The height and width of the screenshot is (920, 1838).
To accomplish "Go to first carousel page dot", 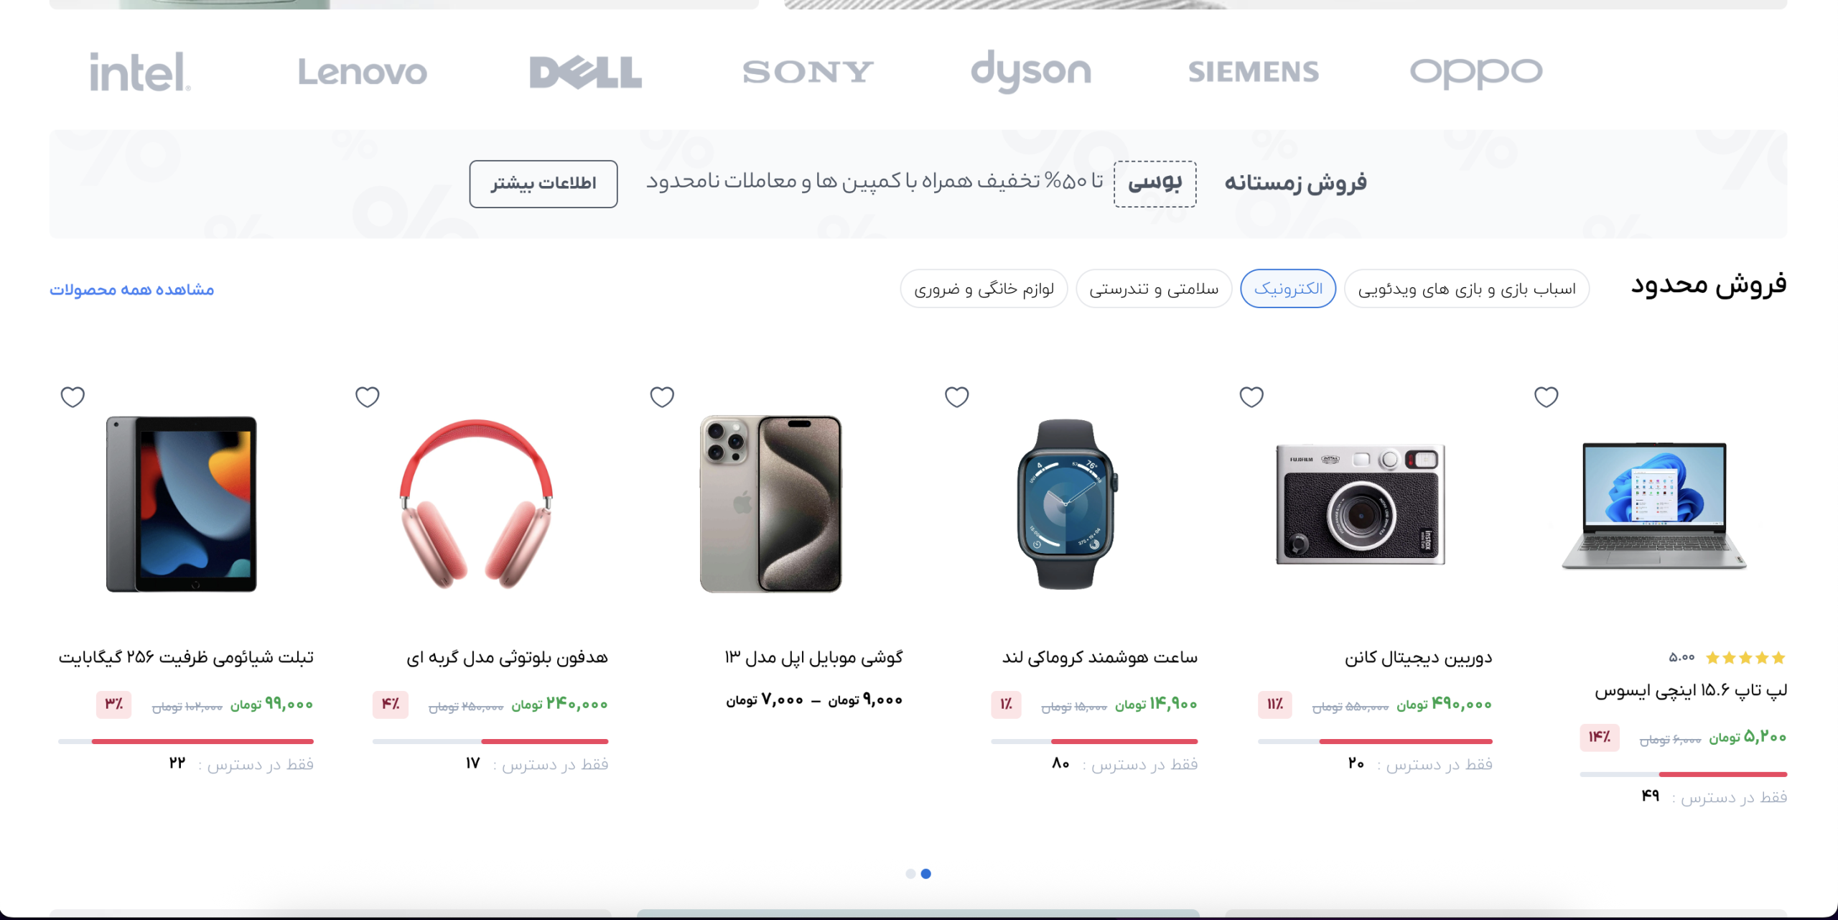I will pyautogui.click(x=910, y=873).
